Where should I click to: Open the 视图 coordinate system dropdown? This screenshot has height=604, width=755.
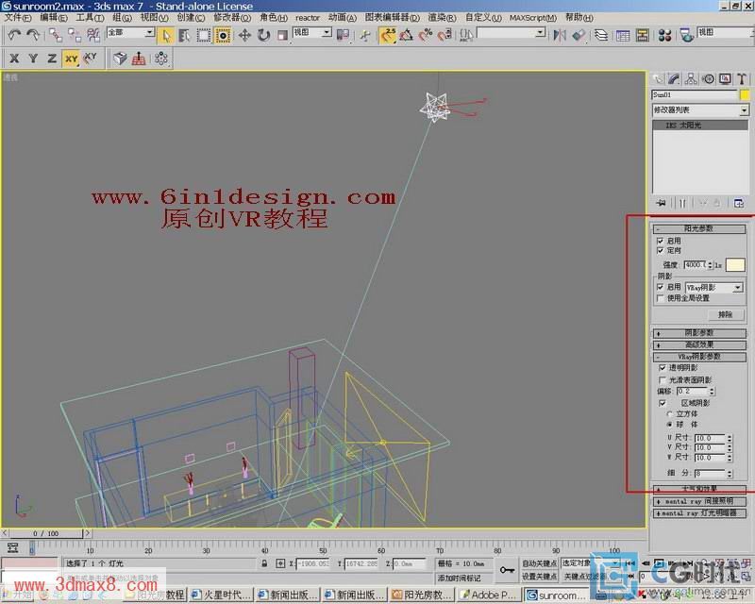point(312,32)
